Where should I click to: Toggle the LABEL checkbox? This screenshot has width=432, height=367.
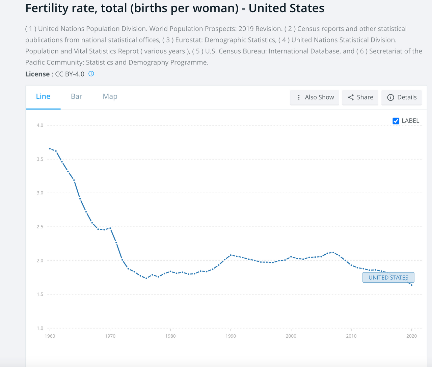(396, 121)
